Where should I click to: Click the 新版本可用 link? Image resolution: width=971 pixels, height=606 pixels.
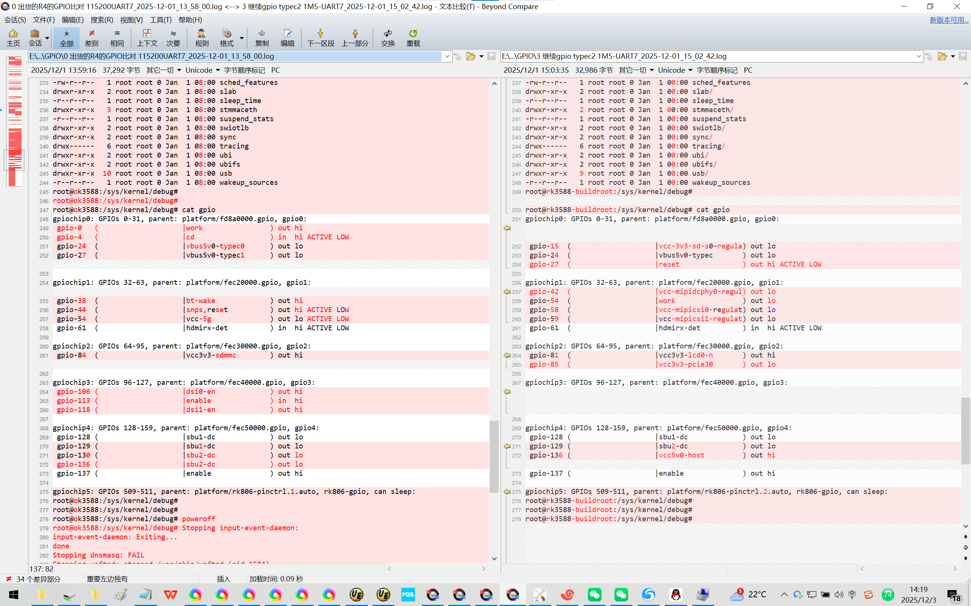[x=949, y=20]
